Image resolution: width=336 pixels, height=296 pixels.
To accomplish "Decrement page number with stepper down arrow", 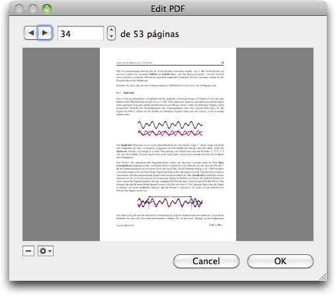I will tap(112, 36).
